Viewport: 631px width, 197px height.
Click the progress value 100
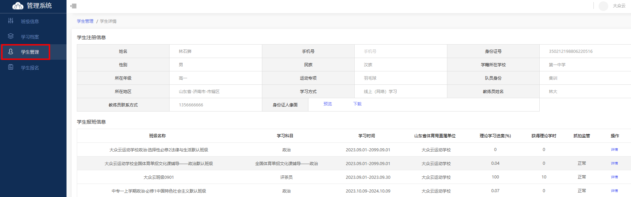click(x=495, y=177)
